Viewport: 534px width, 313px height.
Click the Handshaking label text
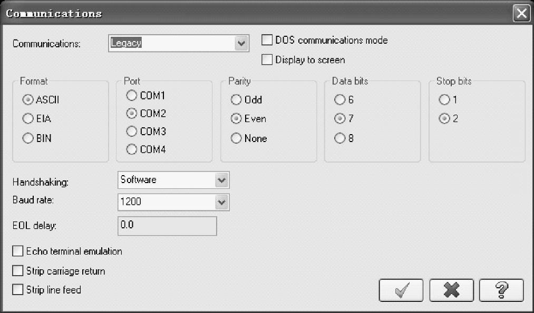pos(41,182)
